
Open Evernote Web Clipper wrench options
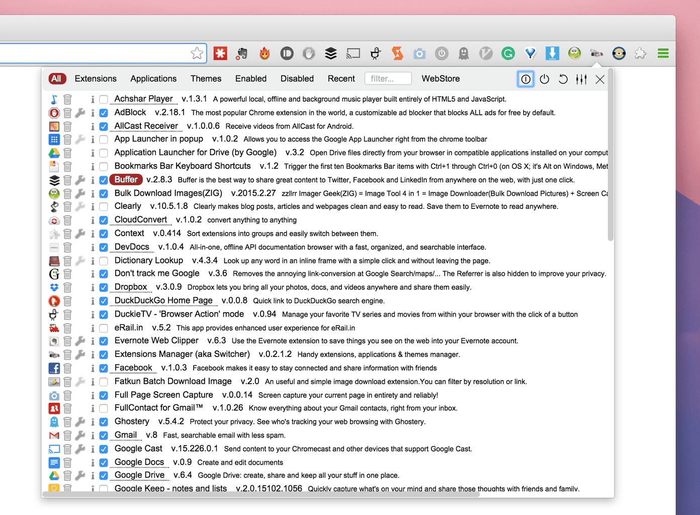(80, 341)
